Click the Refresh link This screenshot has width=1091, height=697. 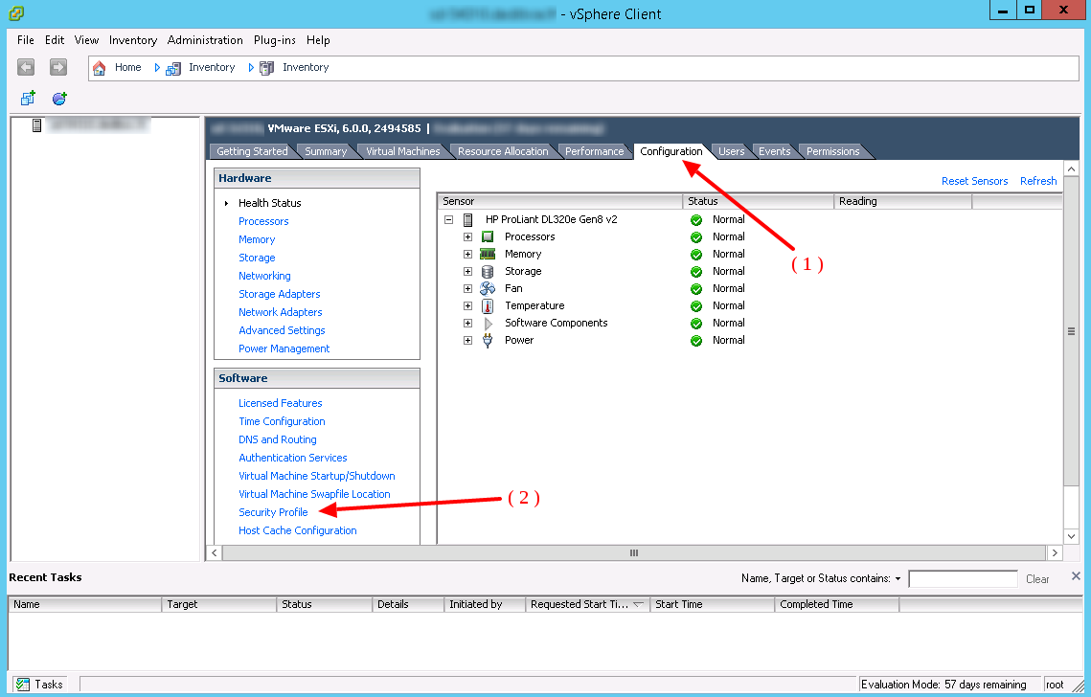[1037, 181]
